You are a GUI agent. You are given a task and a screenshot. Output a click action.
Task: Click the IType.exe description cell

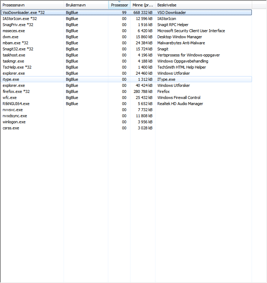166,79
